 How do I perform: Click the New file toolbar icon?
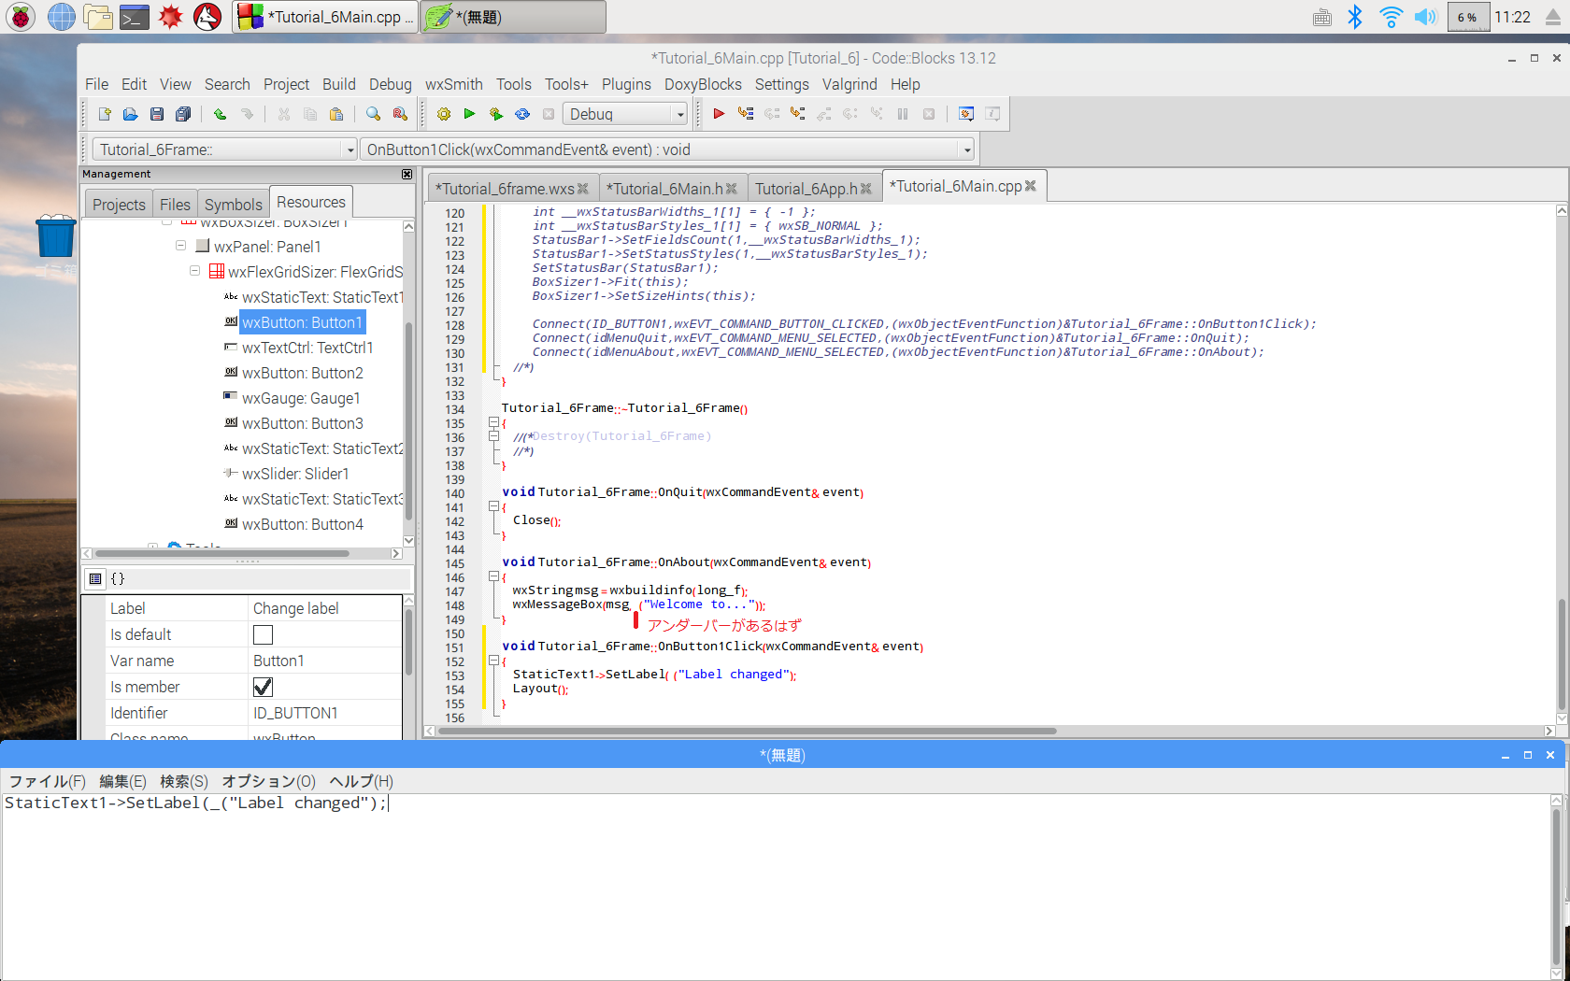coord(105,114)
